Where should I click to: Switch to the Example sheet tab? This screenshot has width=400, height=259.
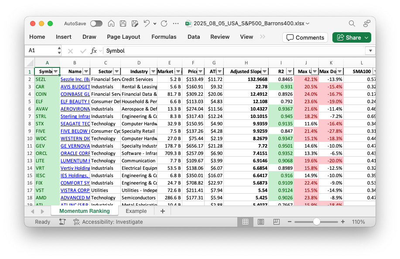tap(136, 211)
